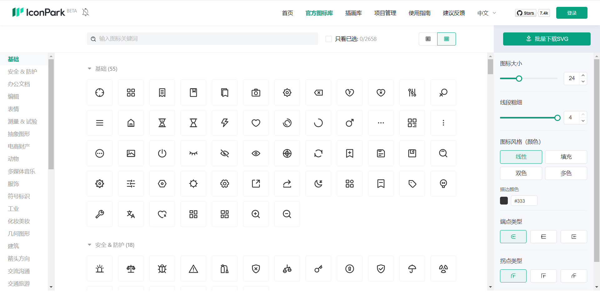The width and height of the screenshot is (600, 294).
Task: Choose the zoom-out magnifier icon
Action: pos(287,214)
